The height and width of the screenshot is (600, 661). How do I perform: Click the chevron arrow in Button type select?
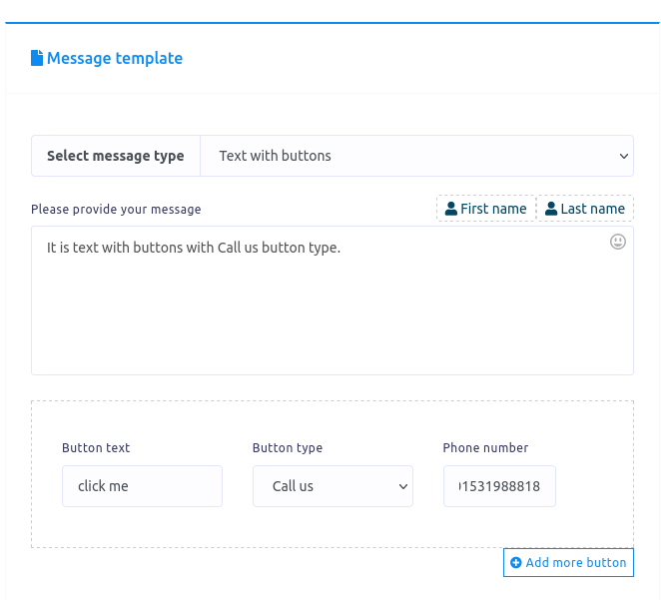coord(403,487)
